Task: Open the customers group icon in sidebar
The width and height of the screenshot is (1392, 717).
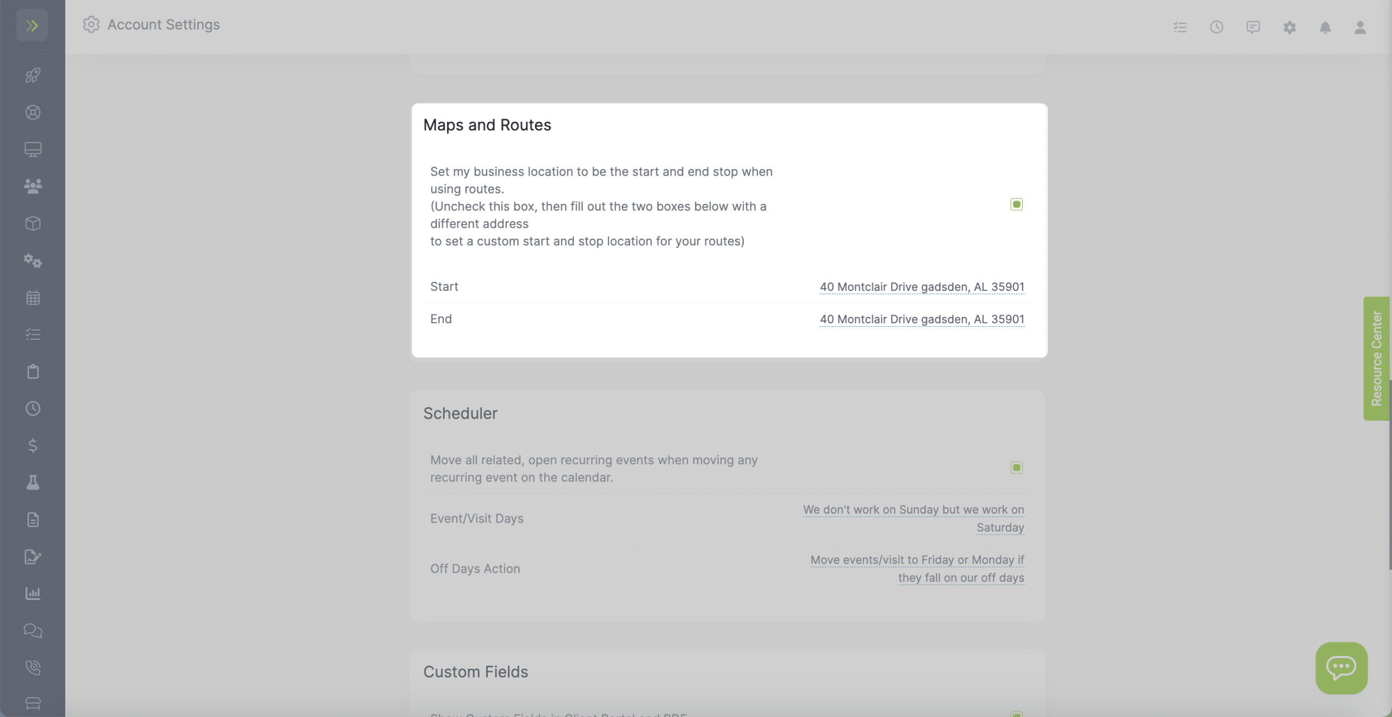Action: (33, 186)
